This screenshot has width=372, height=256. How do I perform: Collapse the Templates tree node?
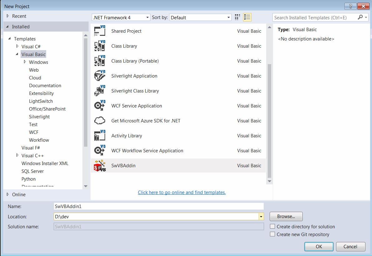point(9,38)
